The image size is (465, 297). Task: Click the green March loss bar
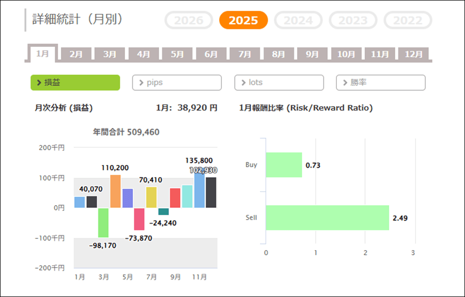pyautogui.click(x=103, y=222)
